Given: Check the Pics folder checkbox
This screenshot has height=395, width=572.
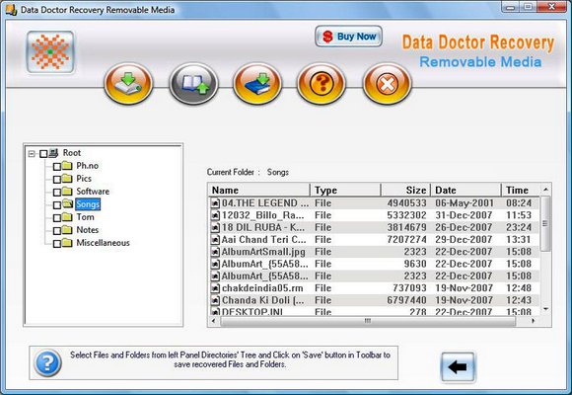Looking at the screenshot, I should (57, 180).
